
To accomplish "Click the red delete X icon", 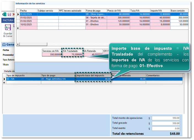I will pyautogui.click(x=13, y=14).
